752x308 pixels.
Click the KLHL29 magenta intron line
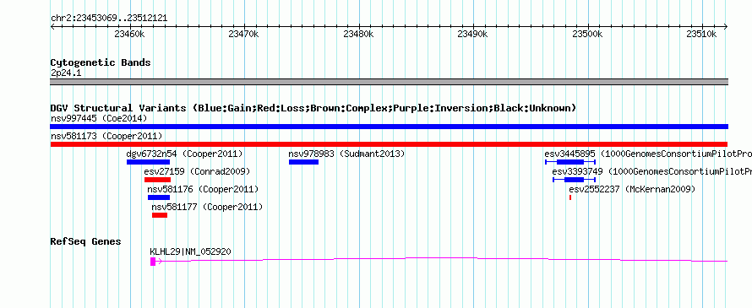pyautogui.click(x=441, y=259)
